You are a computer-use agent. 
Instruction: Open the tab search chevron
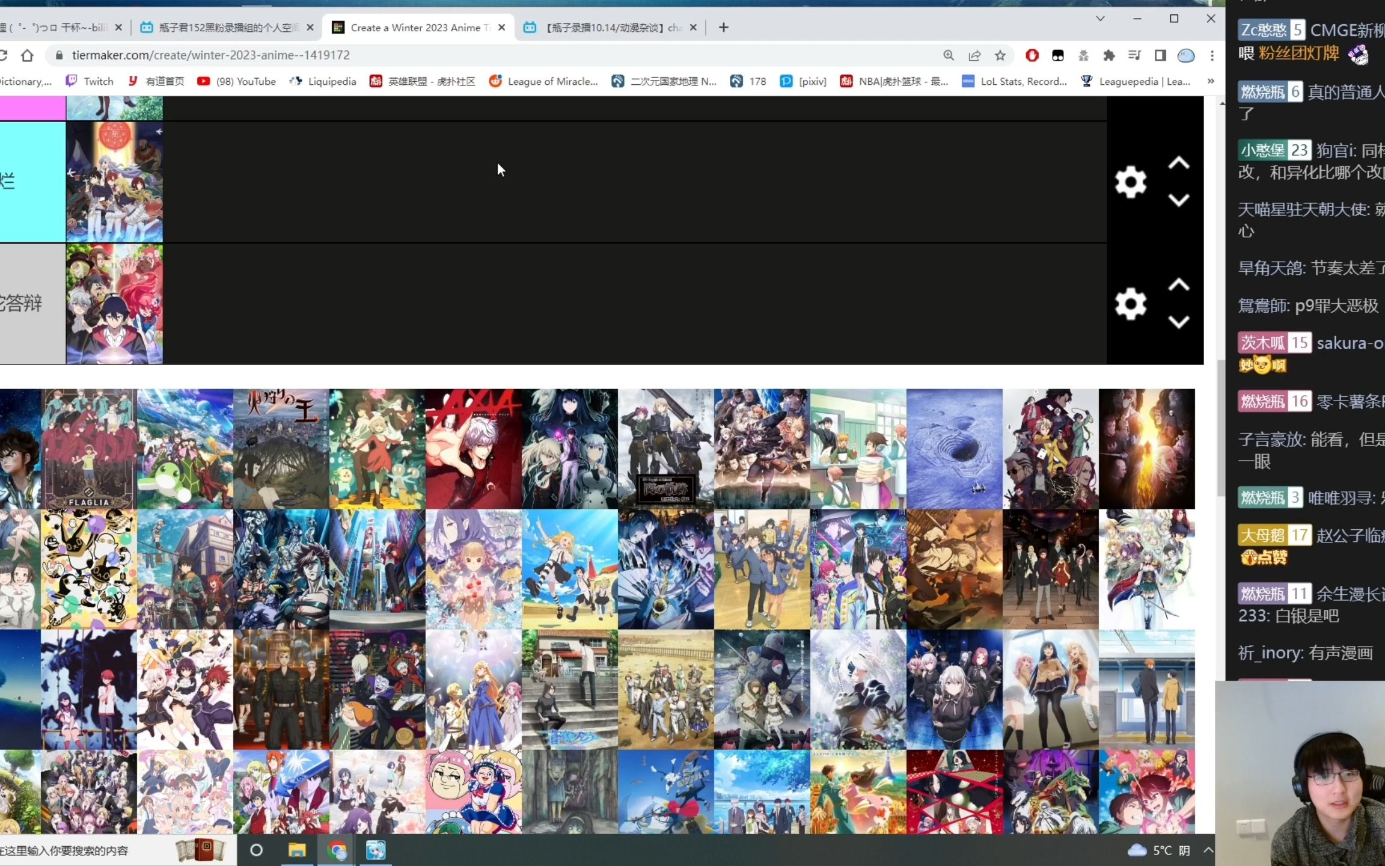click(x=1100, y=19)
